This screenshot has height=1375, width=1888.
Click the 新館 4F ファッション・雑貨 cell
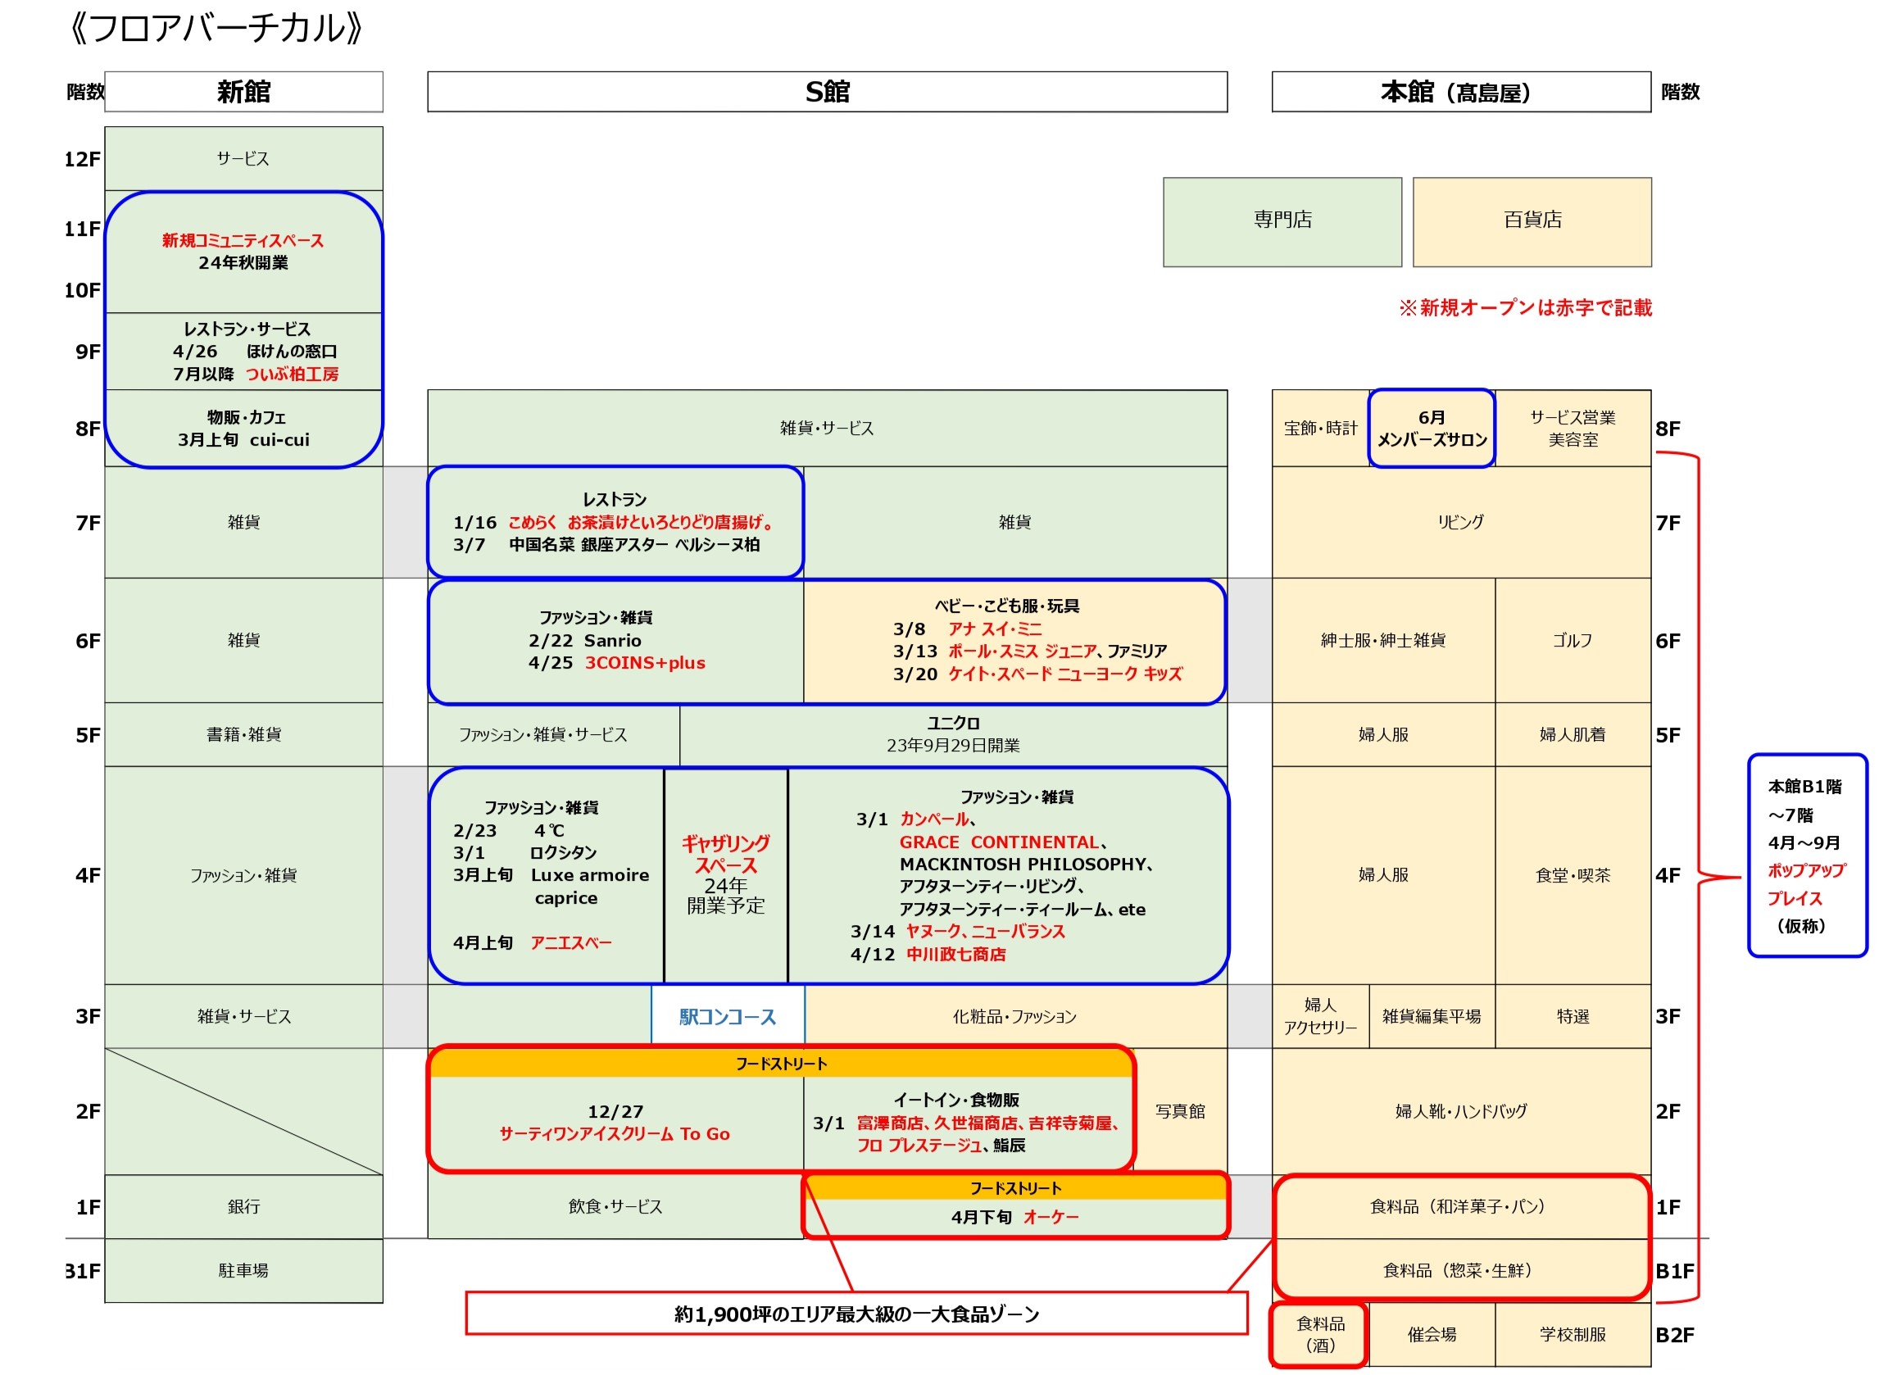tap(244, 876)
